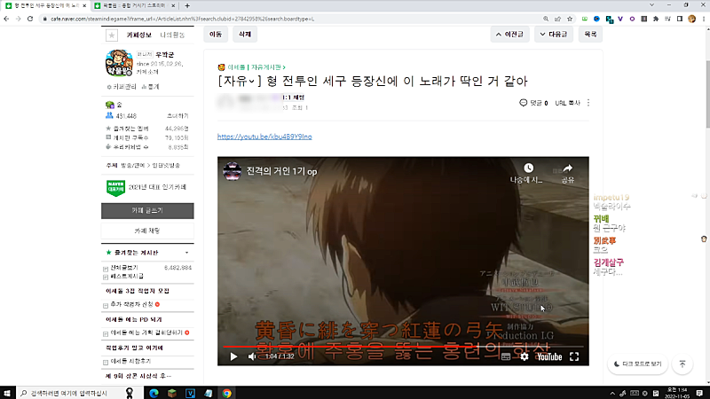Click the video Share arrow icon

coord(568,168)
